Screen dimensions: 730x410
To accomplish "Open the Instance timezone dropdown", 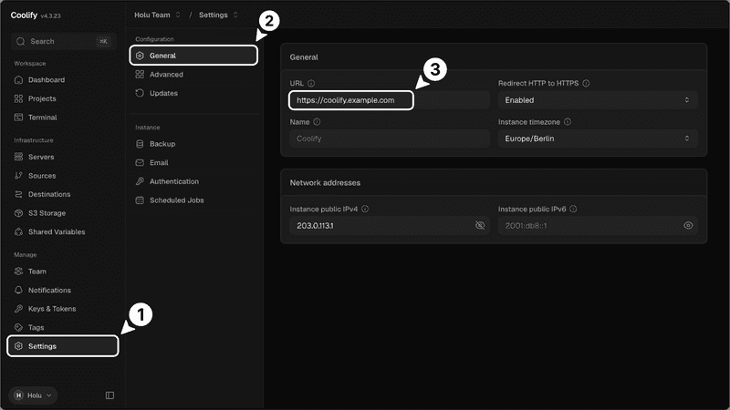I will pyautogui.click(x=598, y=138).
